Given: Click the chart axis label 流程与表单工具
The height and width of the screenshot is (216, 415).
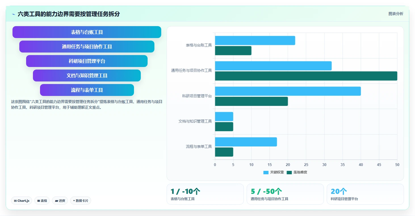Looking at the screenshot, I should [199, 147].
